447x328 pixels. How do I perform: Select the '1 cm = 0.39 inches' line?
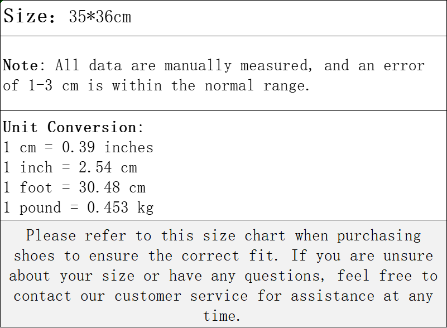click(78, 147)
